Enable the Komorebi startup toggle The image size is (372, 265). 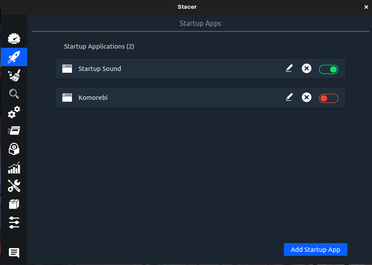[329, 98]
